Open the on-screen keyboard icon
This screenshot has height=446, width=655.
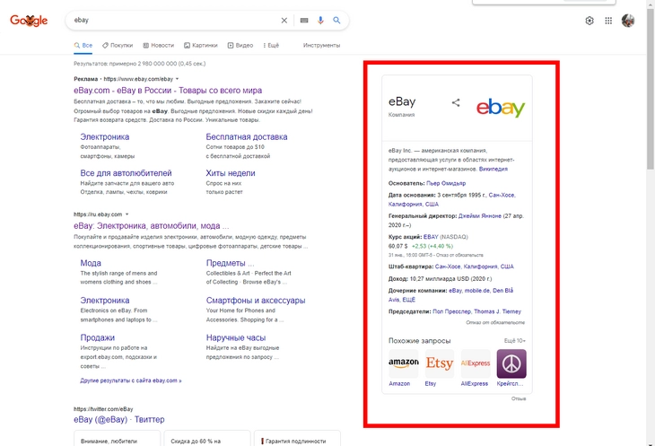click(304, 20)
